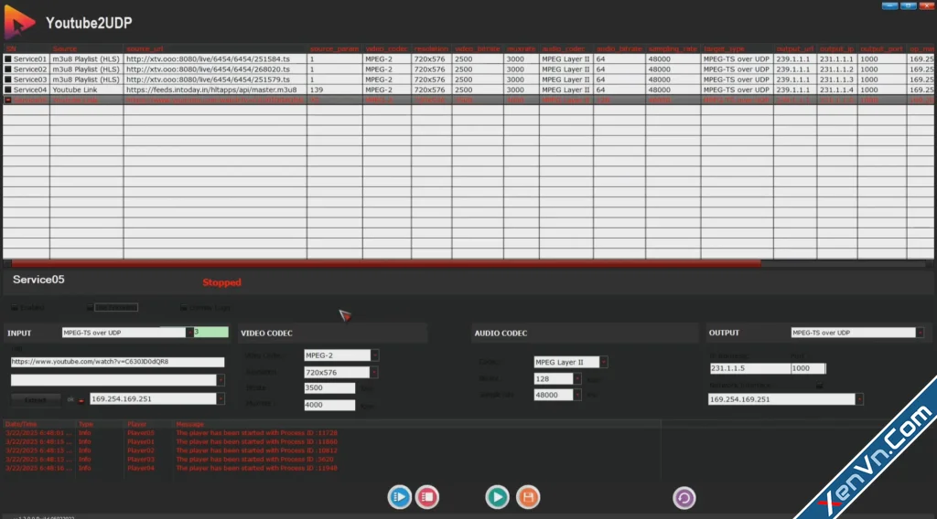The width and height of the screenshot is (937, 519).
Task: Click the horizontal scrollbar under the services table
Action: tap(385, 263)
